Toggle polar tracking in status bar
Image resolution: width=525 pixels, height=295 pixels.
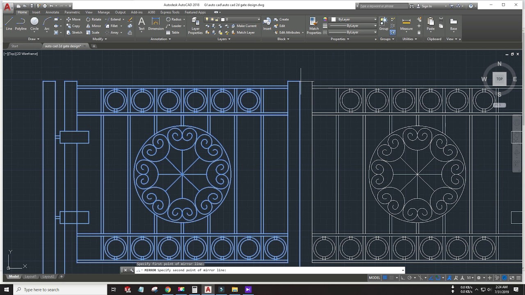pos(410,278)
